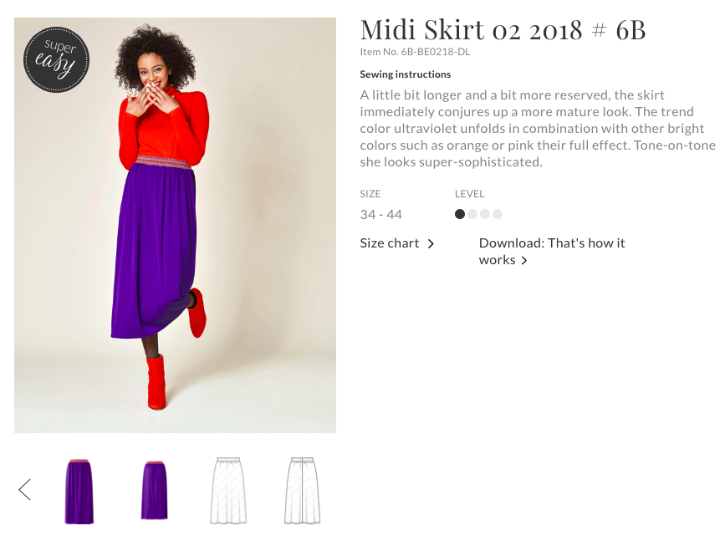The width and height of the screenshot is (725, 536).
Task: Click the 'Midi Skirt 02 2018 # 6B' title
Action: 503,30
